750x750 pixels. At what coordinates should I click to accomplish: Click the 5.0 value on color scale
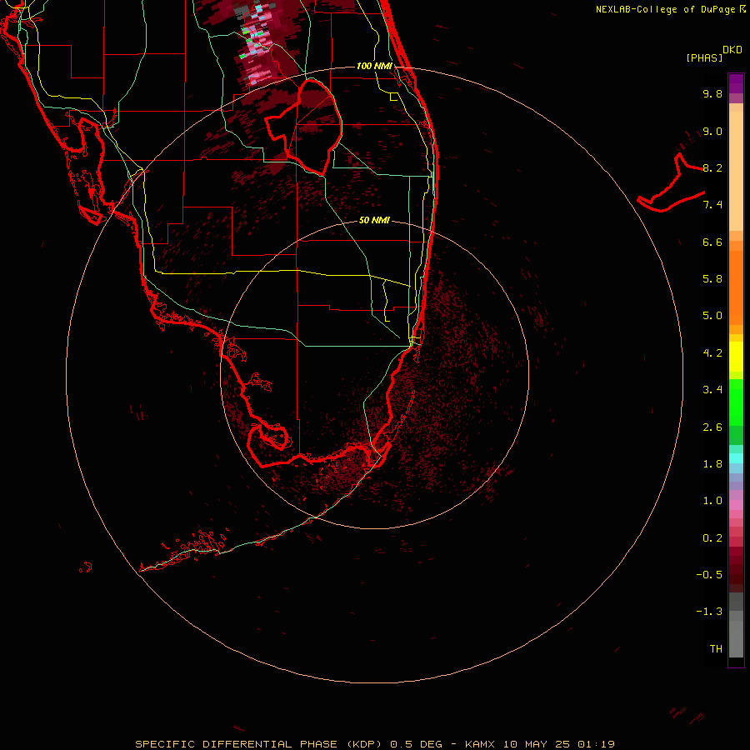click(x=712, y=316)
